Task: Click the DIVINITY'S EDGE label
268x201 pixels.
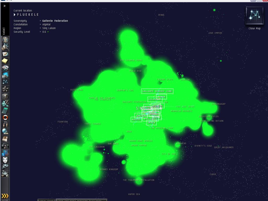Action: [x=203, y=146]
